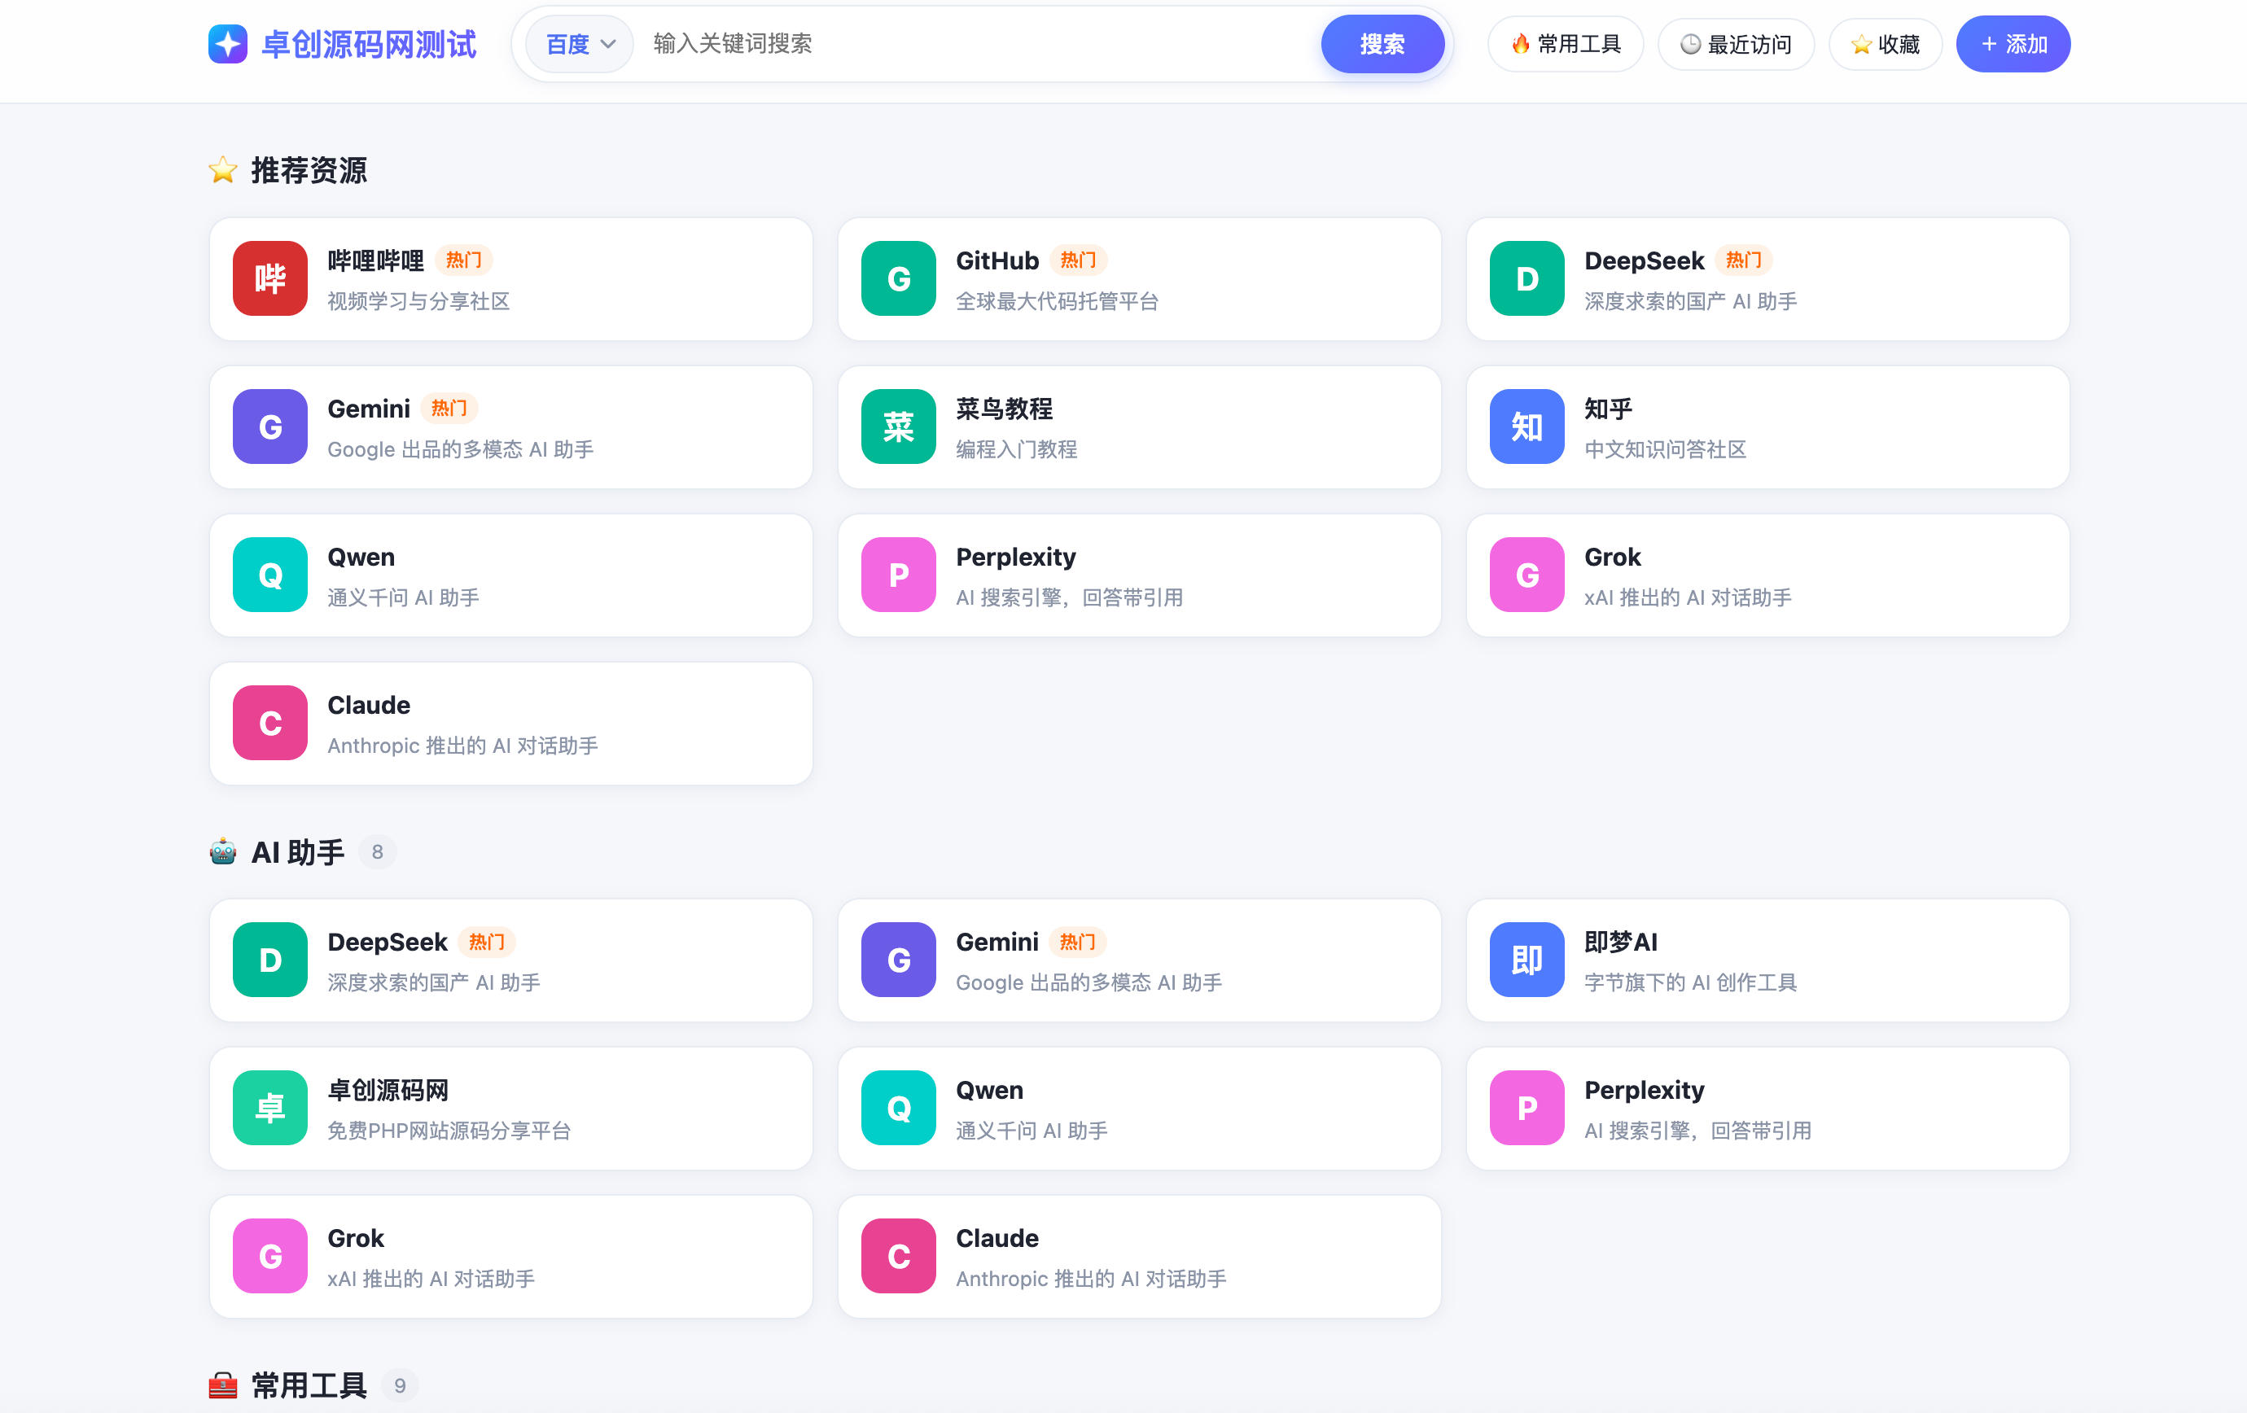Click the green 卓 卓创源码网 icon
The width and height of the screenshot is (2247, 1413).
[x=269, y=1109]
